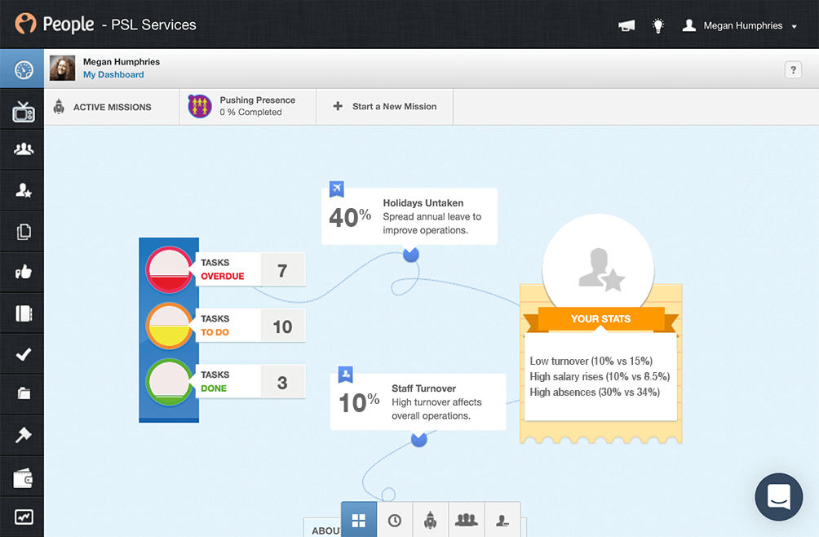Select the thumbs-up icon in the sidebar
The image size is (819, 537).
pos(22,272)
